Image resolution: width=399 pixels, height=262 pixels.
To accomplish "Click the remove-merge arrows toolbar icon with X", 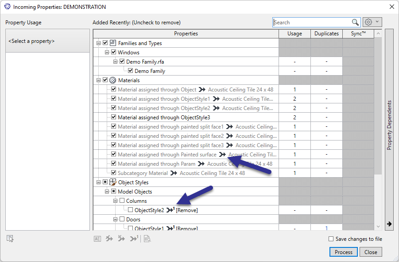I will [x=121, y=239].
